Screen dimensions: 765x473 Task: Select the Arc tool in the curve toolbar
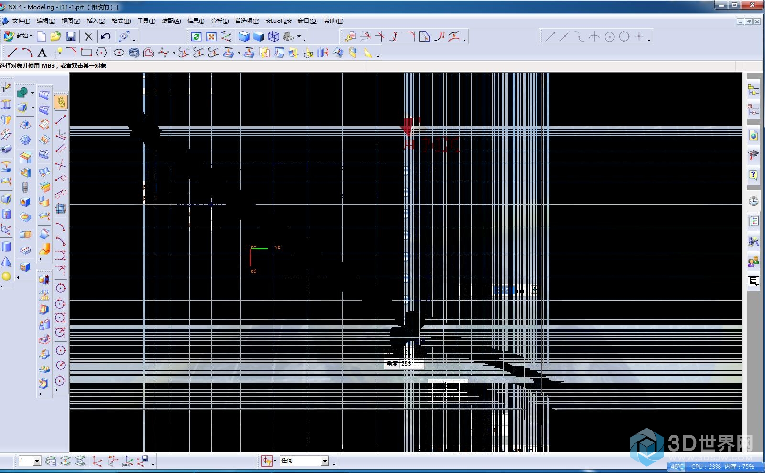tap(27, 53)
